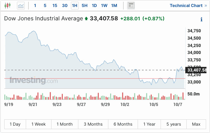Select the 1 minute interval

(x=35, y=6)
